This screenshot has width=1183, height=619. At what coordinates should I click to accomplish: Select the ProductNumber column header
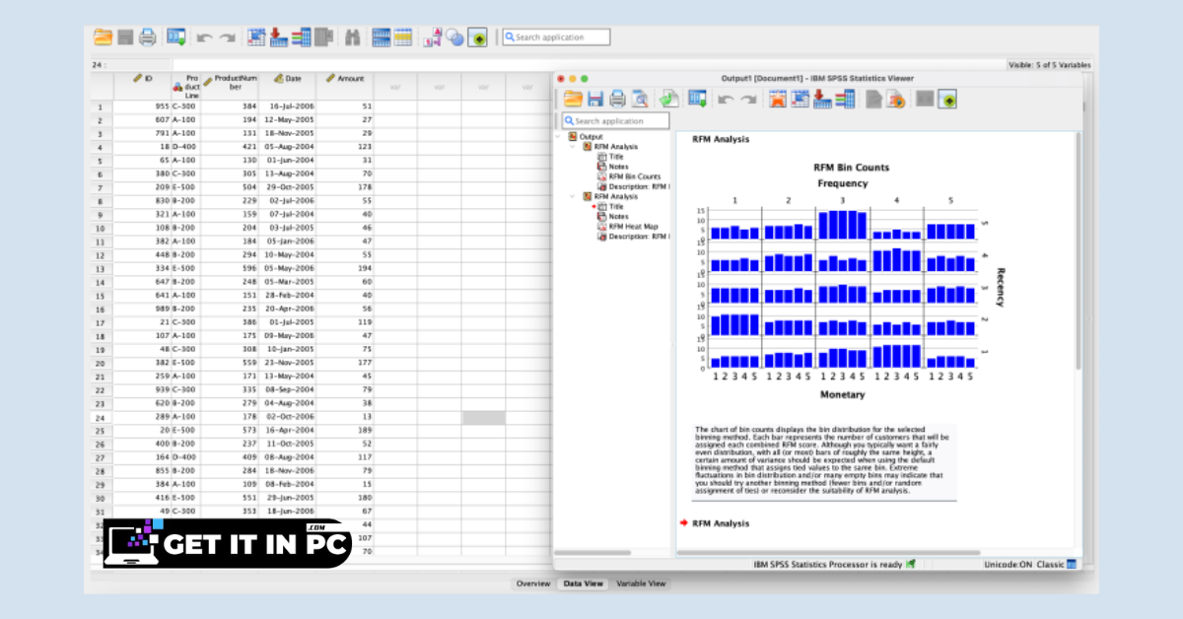[x=230, y=86]
